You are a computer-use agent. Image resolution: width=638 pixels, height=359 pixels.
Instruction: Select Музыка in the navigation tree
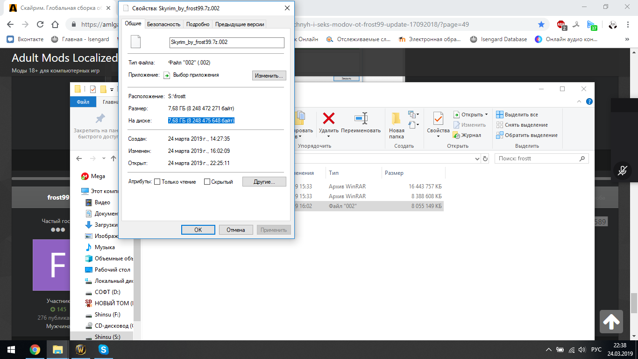pos(105,247)
